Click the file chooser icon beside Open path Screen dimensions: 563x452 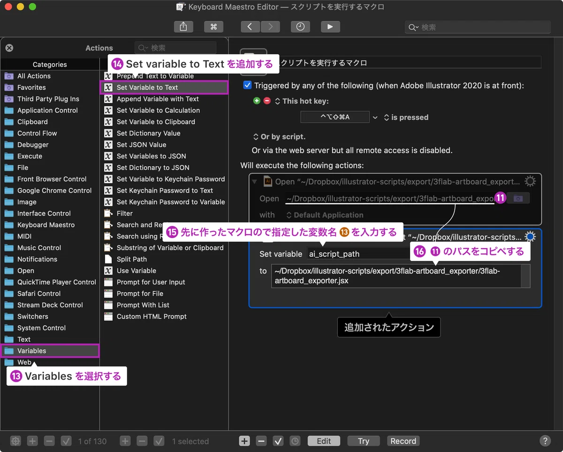[x=518, y=199]
